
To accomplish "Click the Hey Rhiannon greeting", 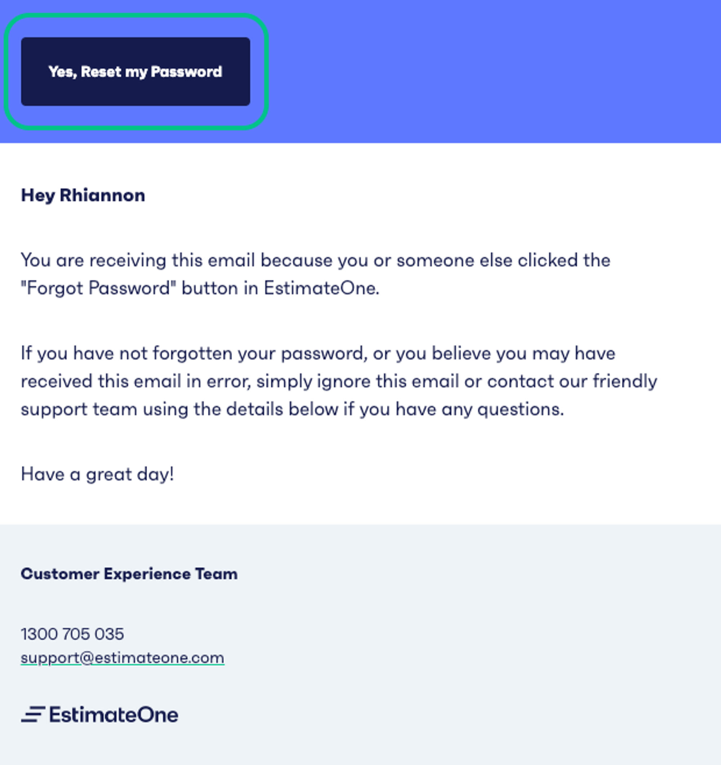I will [x=83, y=195].
